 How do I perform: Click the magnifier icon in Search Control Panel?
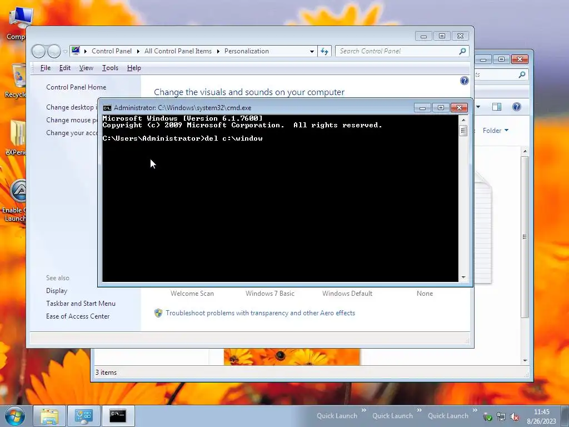[x=462, y=51]
